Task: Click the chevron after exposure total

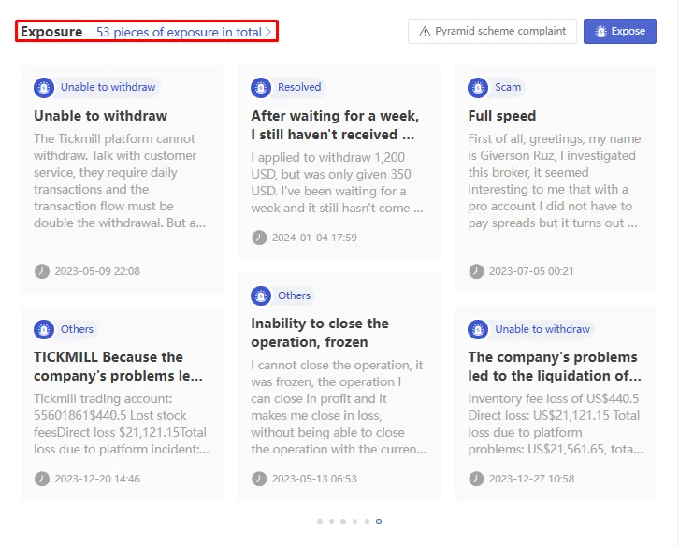Action: (x=268, y=32)
